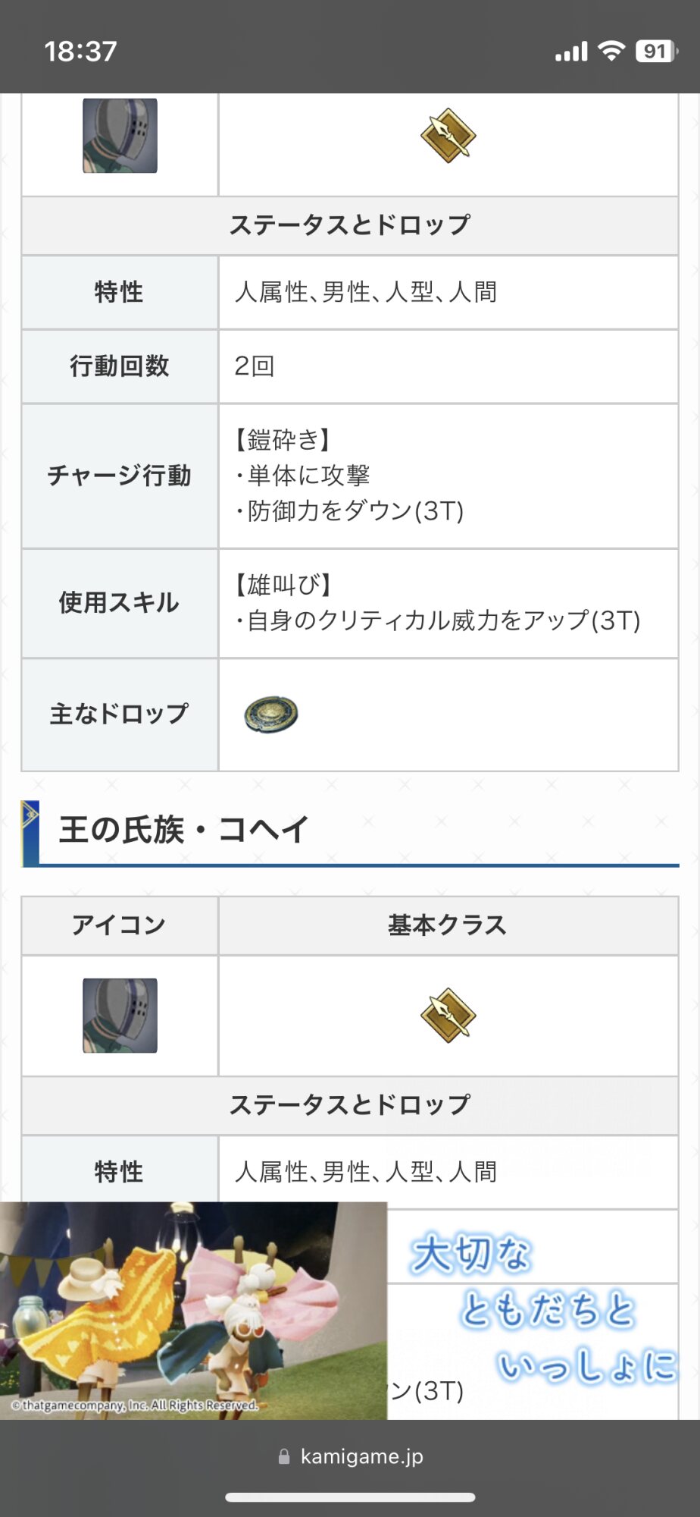
Task: Tap the drop item medal icon
Action: 271,714
